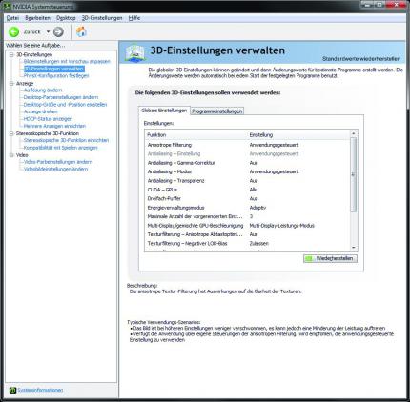The height and width of the screenshot is (402, 410).
Task: Switch to the Programmeinstellungen tab
Action: pos(217,111)
